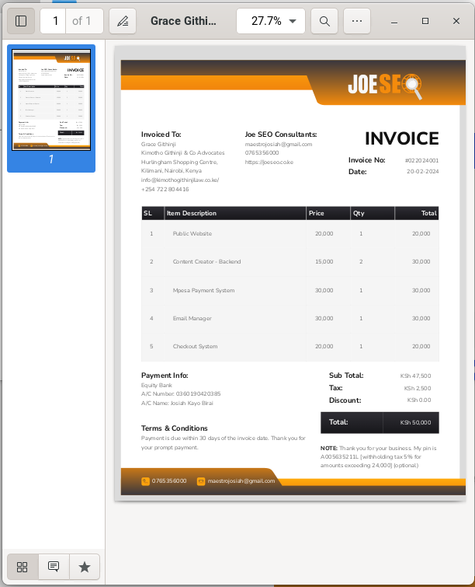This screenshot has height=587, width=475.
Task: Click Sub Total value KSh 47,500
Action: coord(415,376)
